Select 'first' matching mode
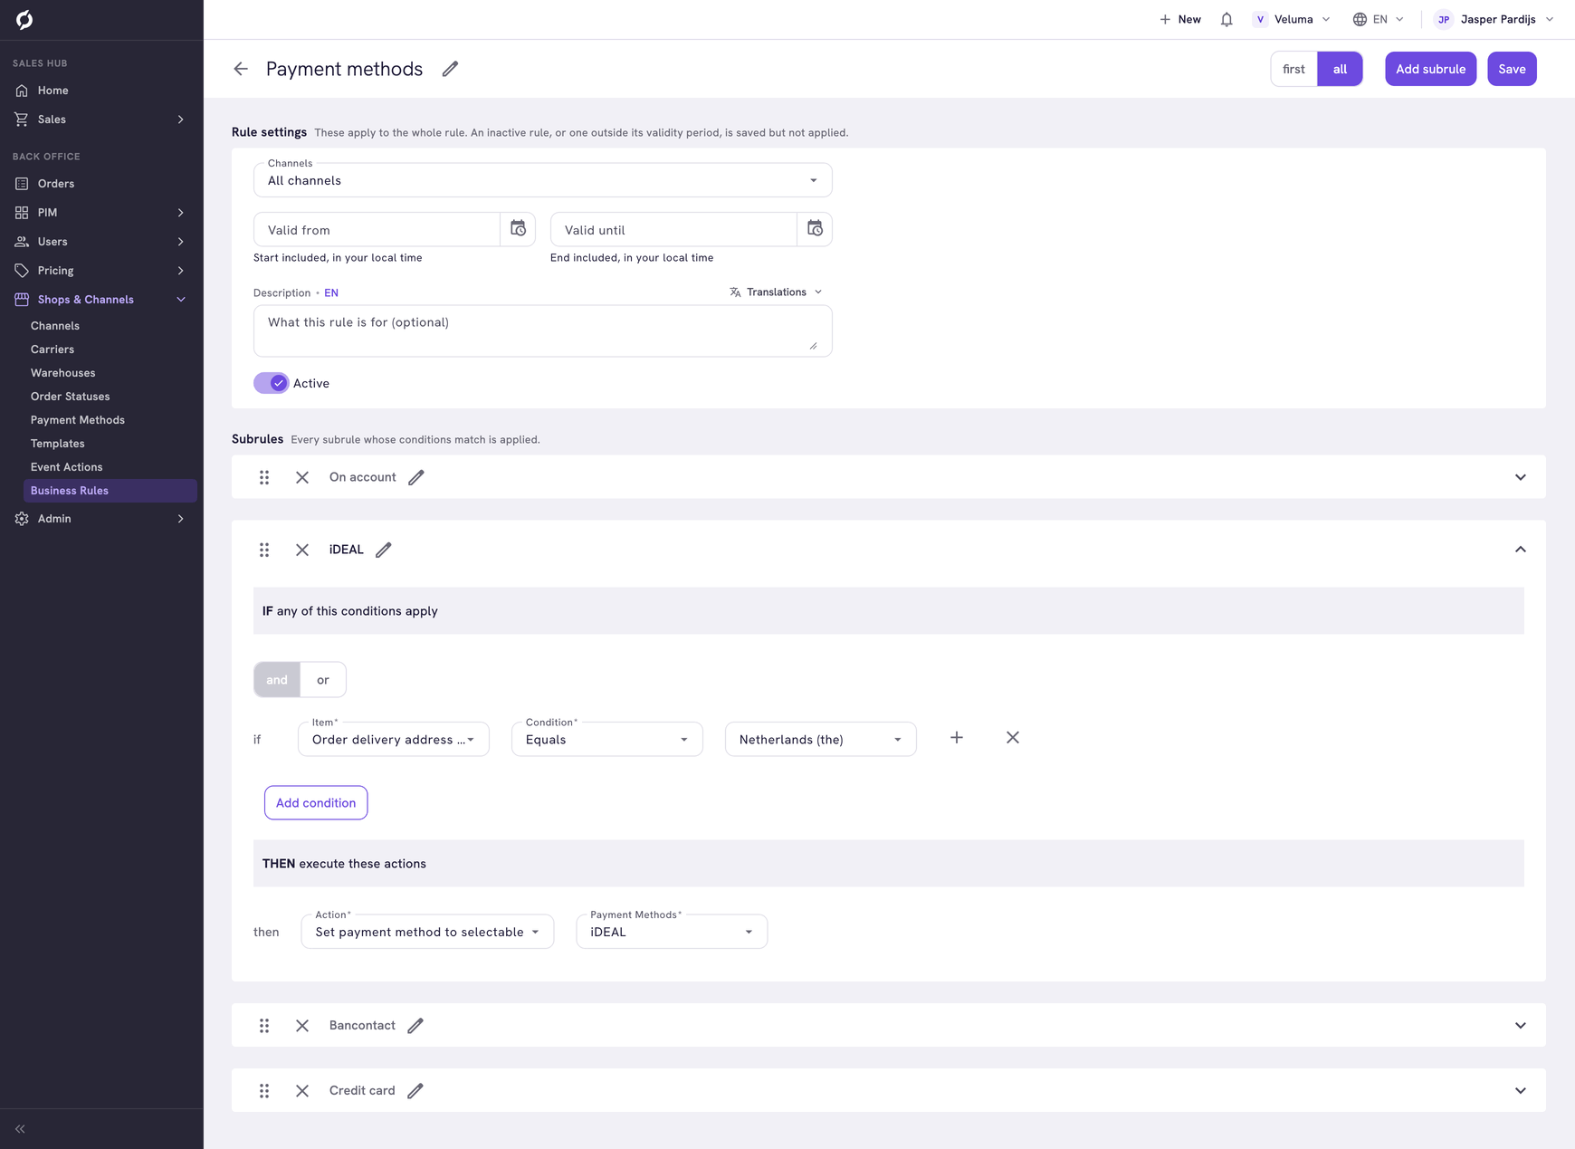 (x=1294, y=69)
